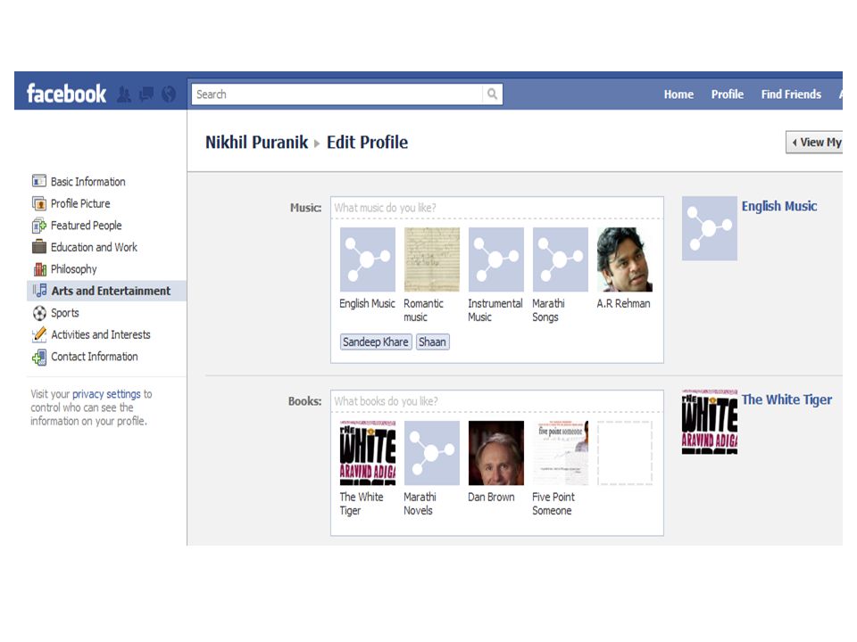The width and height of the screenshot is (857, 642).
Task: Select the English Music thumbnail in Music box
Action: (x=367, y=259)
